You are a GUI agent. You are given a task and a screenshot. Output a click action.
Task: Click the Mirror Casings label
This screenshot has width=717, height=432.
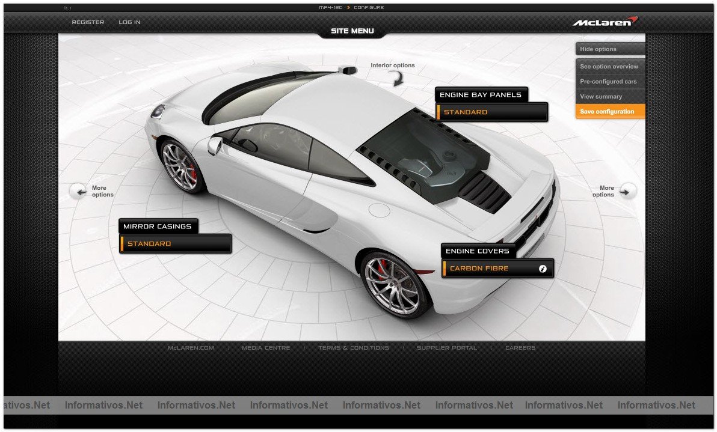tap(158, 227)
